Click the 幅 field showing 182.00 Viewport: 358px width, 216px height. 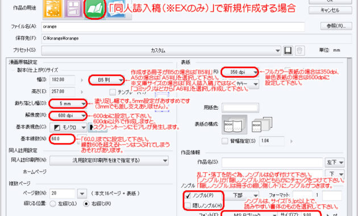pyautogui.click(x=62, y=80)
